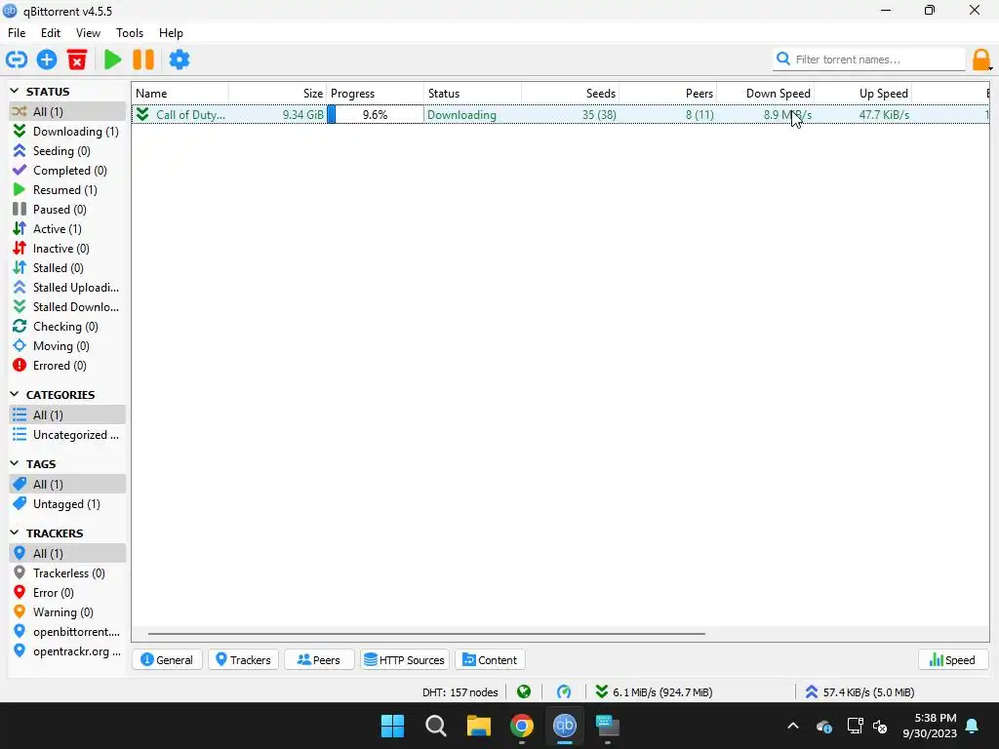The width and height of the screenshot is (999, 749).
Task: Sort by the Seeds column header
Action: (x=570, y=93)
